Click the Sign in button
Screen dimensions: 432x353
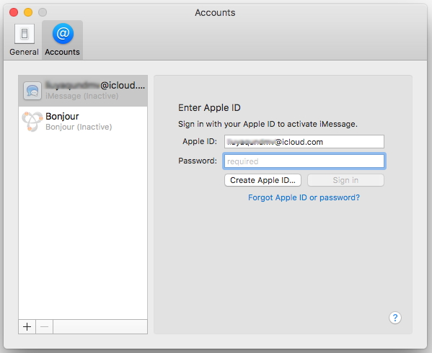tap(345, 180)
